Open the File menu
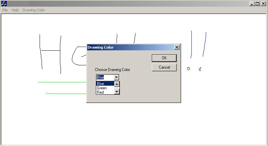The height and width of the screenshot is (146, 268). click(5, 10)
